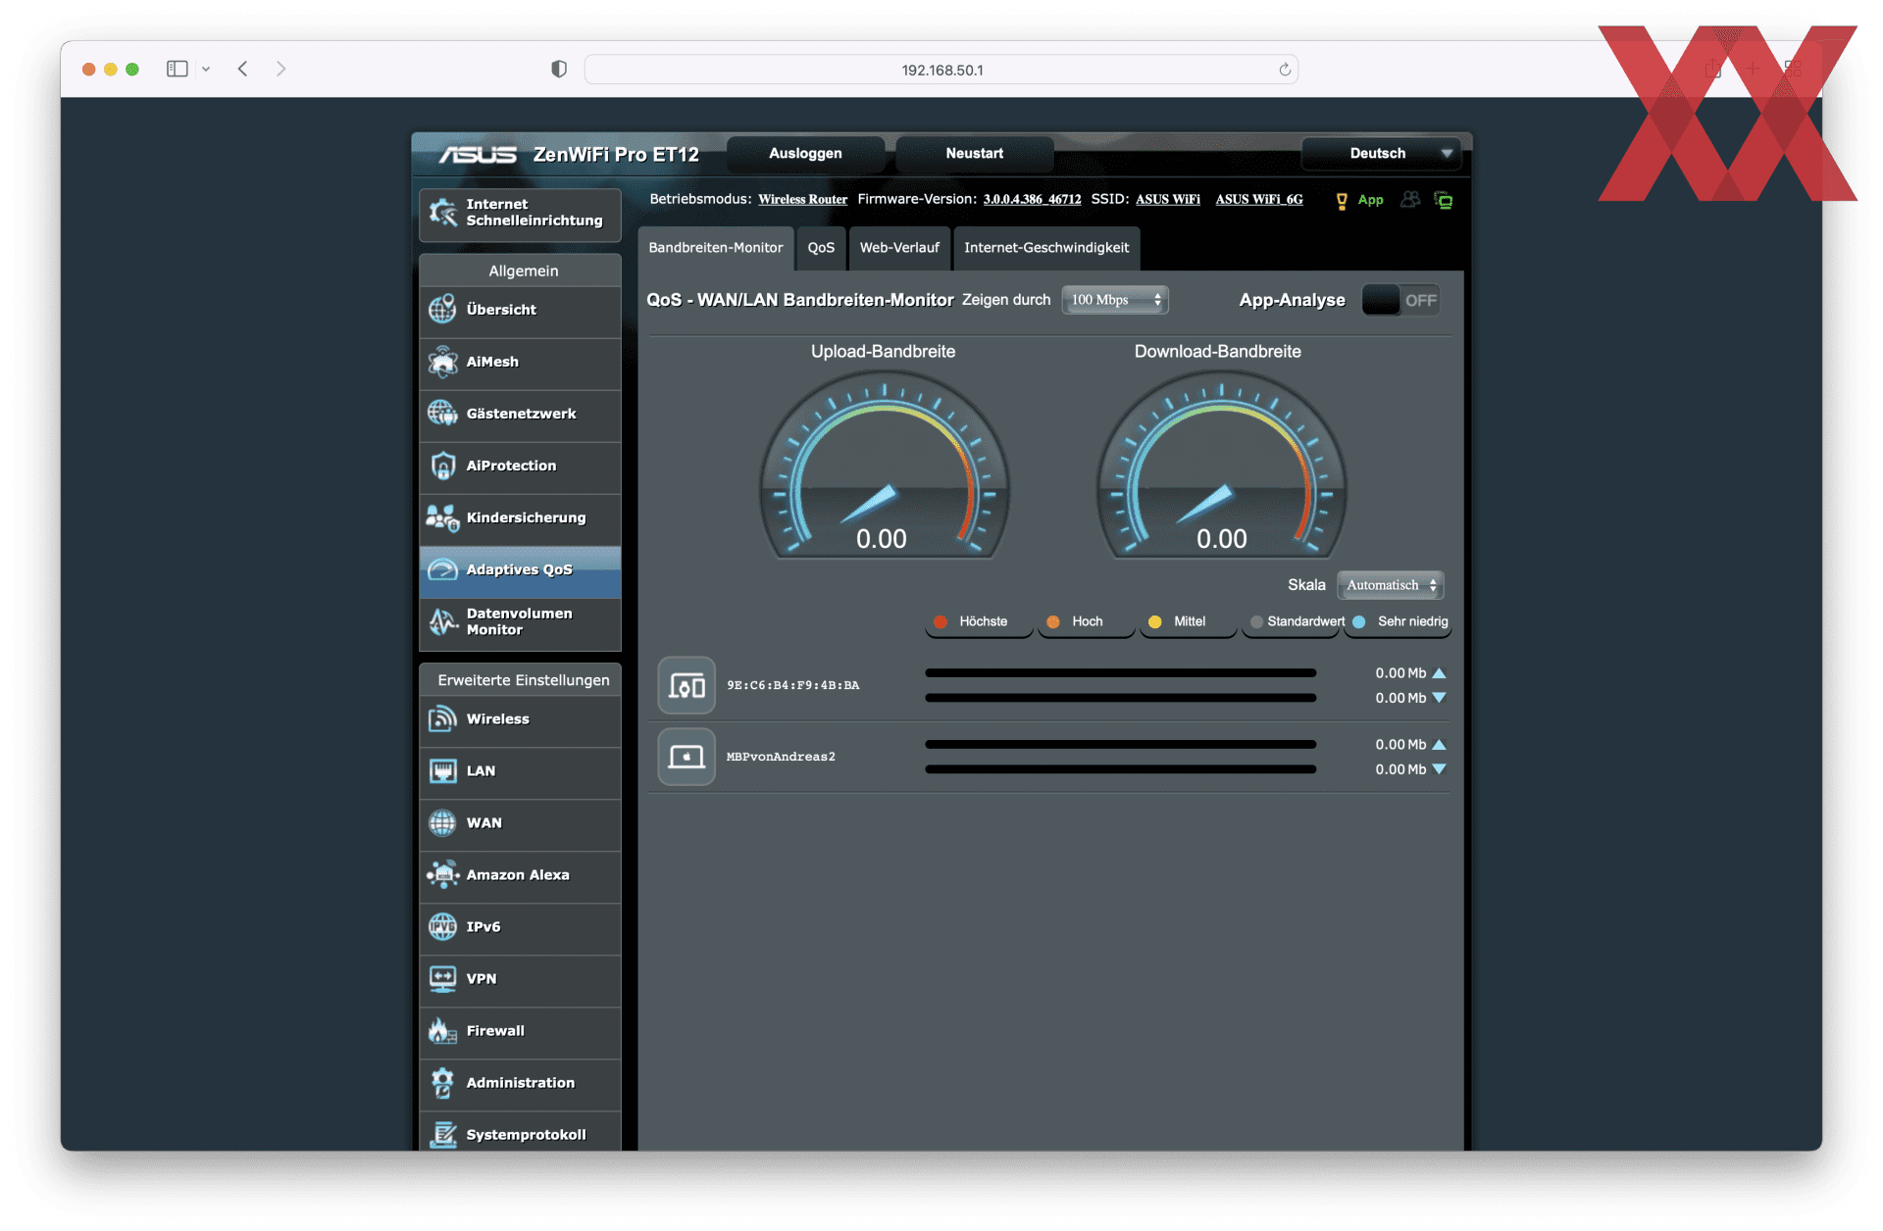Open the Internet-Geschwindigkeit tab
This screenshot has width=1883, height=1231.
pos(1046,248)
